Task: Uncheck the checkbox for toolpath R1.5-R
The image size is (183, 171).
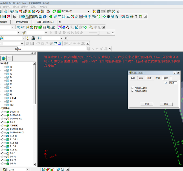Action: [x=2, y=136]
